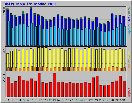Screen dimensions: 132x103
Task: Select day label 30 on the x-axis
Action: tap(120, 100)
